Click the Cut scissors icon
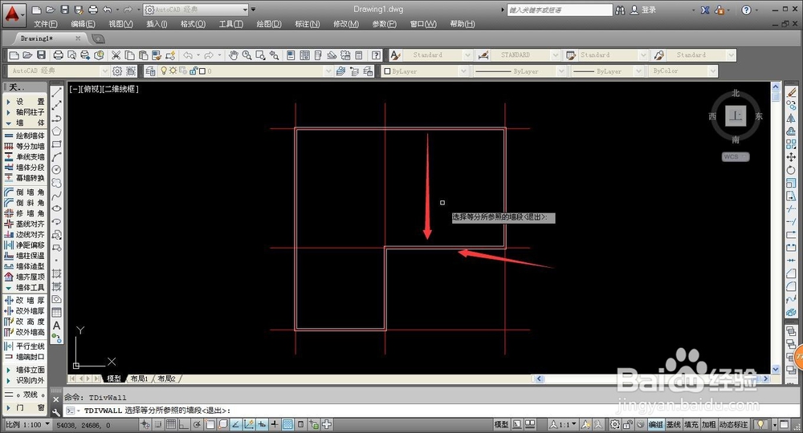The image size is (803, 433). point(116,55)
